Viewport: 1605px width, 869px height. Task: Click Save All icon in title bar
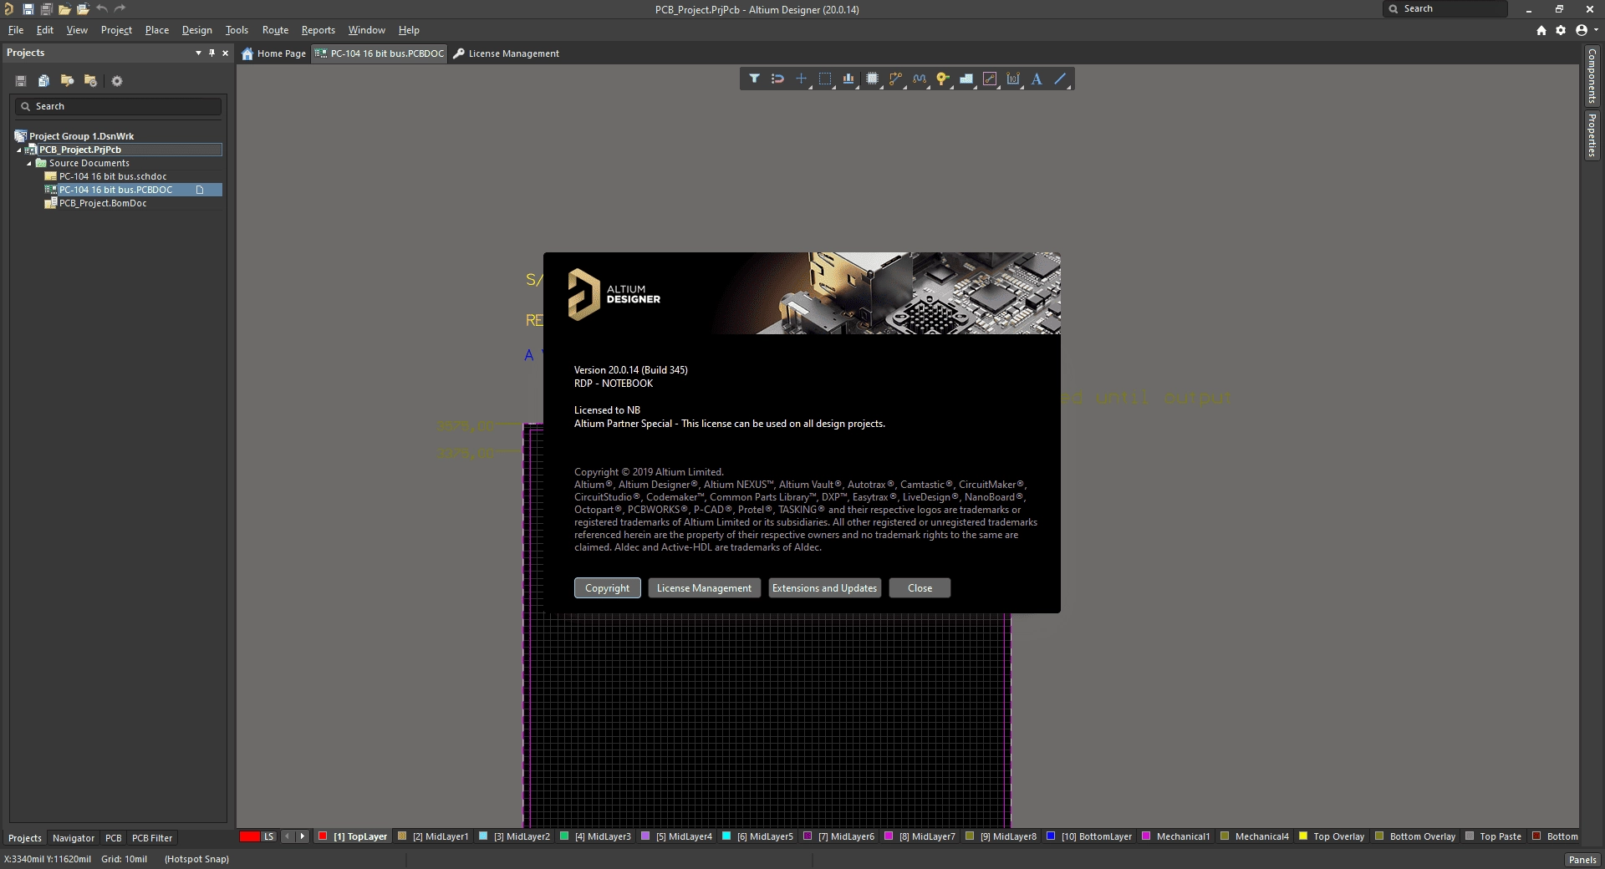coord(46,9)
